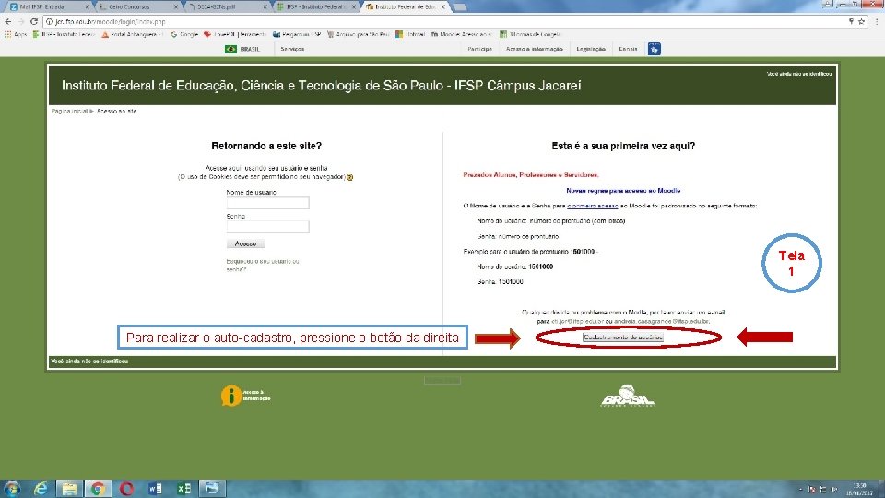Open the Windows Start menu
The height and width of the screenshot is (498, 885).
[x=12, y=489]
